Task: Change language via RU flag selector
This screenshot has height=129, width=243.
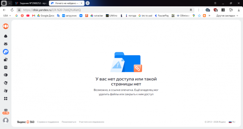Action: point(232,122)
